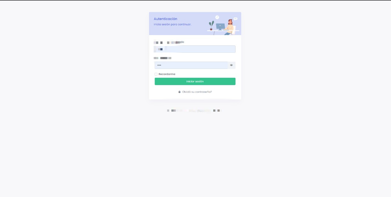Click the potted plant in the illustration
The width and height of the screenshot is (391, 197).
pyautogui.click(x=211, y=26)
